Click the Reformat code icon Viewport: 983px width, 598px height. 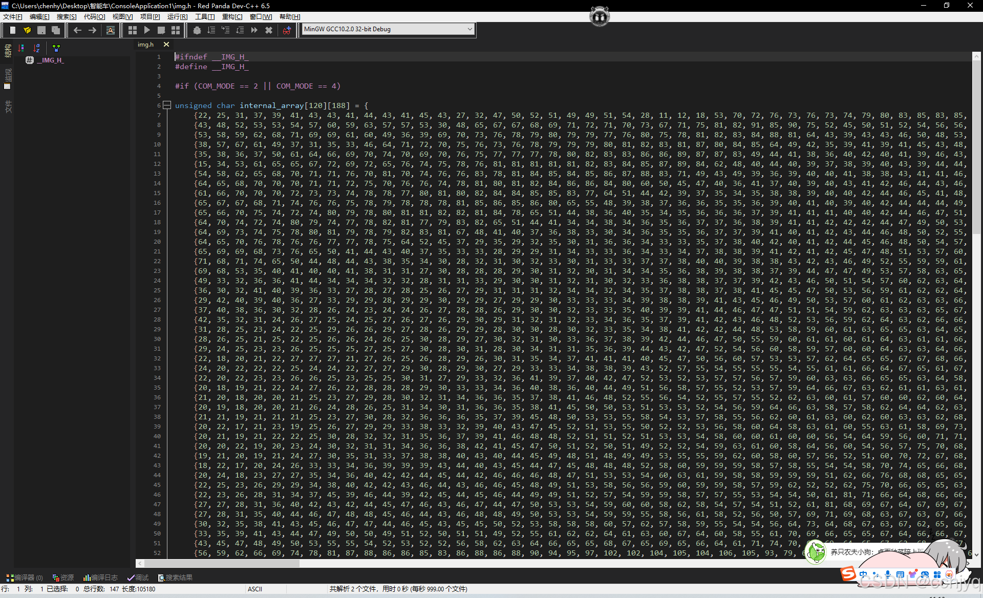click(x=111, y=30)
